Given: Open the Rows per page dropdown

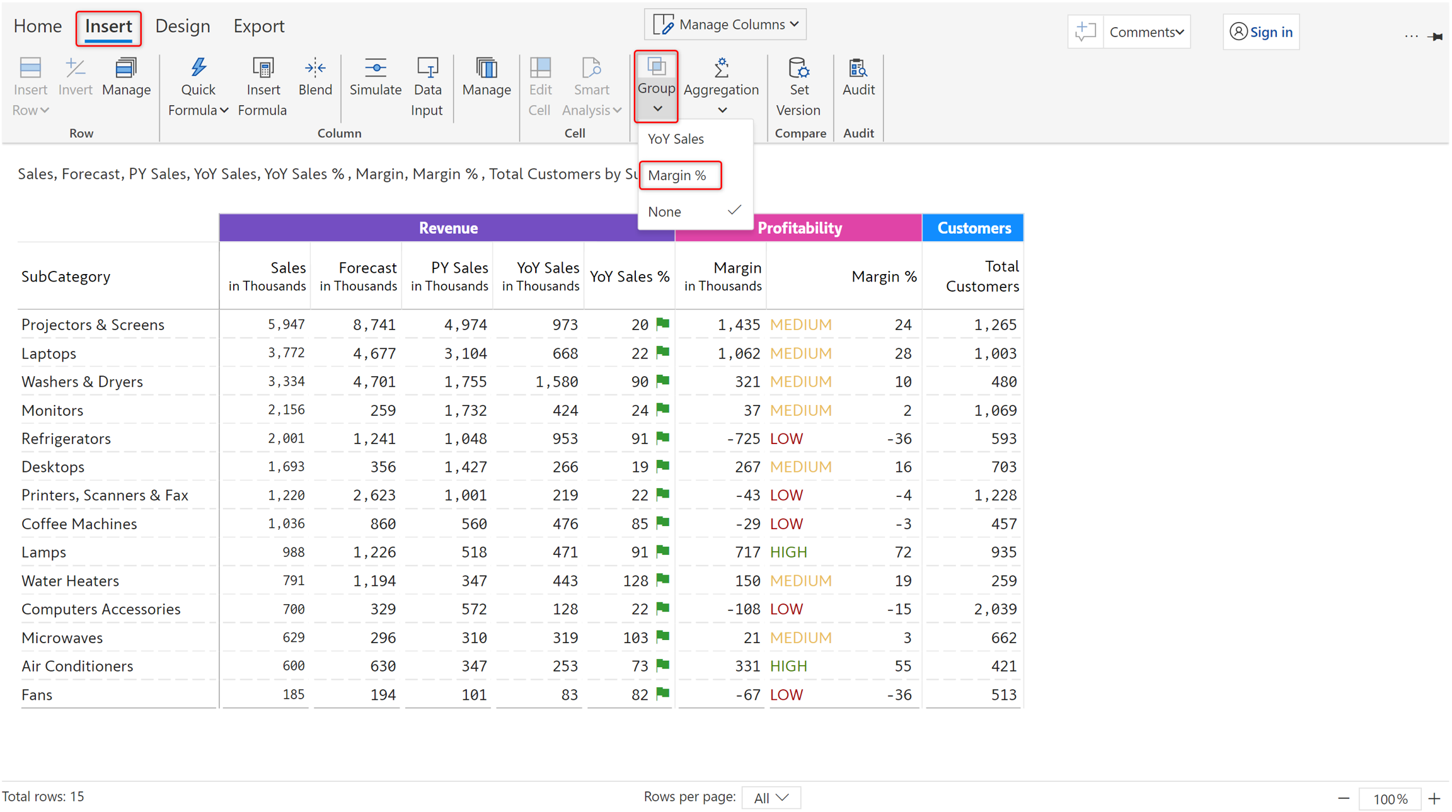Looking at the screenshot, I should click(771, 798).
